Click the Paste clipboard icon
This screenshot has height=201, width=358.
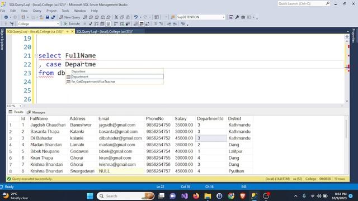point(128,17)
